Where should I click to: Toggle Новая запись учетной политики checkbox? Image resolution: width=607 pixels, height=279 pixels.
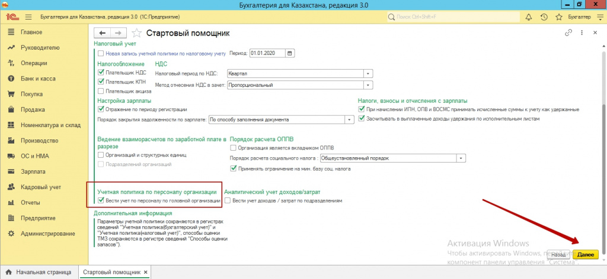pos(101,54)
